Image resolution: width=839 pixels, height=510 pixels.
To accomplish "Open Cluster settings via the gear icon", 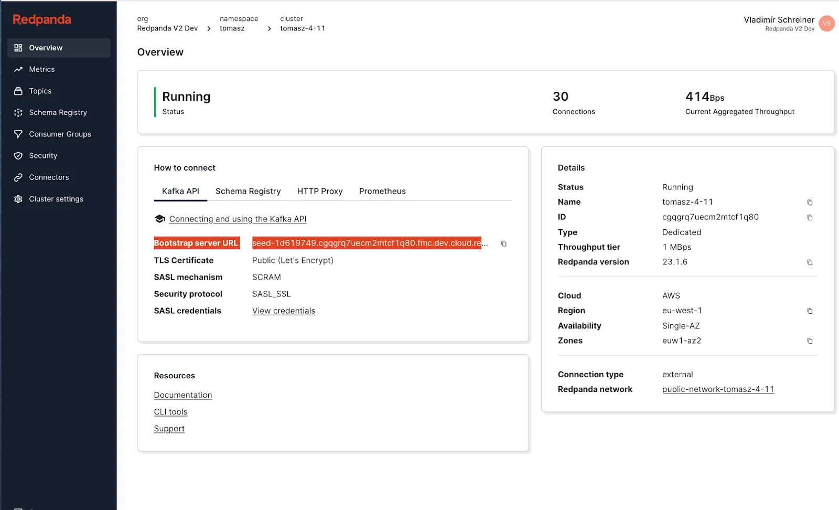I will tap(18, 199).
